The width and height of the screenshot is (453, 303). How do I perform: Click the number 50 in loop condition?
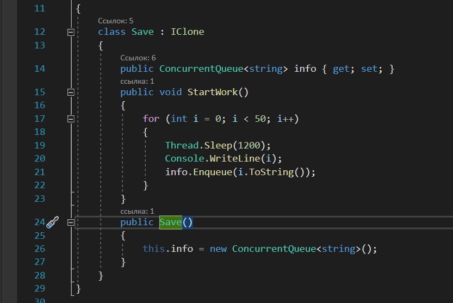coord(260,119)
